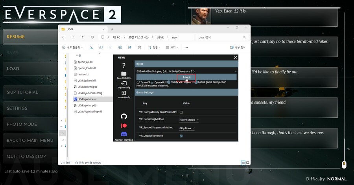Image resolution: width=354 pixels, height=185 pixels.
Task: Select the OpenXR radio button
Action: [152, 82]
